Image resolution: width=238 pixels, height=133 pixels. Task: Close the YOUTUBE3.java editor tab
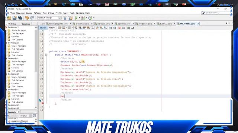point(198,24)
